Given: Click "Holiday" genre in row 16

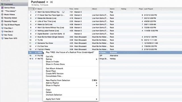Looking at the screenshot, I should 113,59.
